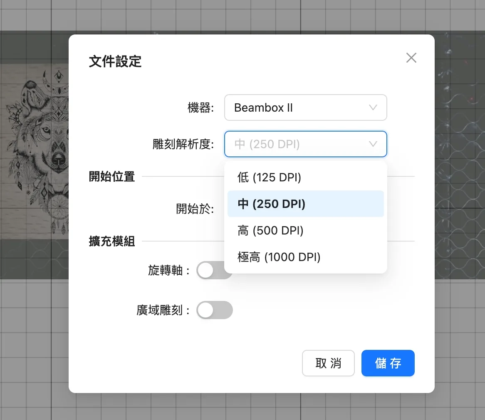Screen dimensions: 485x420
Task: Select 極高 (1000 DPI) option
Action: [x=306, y=257]
